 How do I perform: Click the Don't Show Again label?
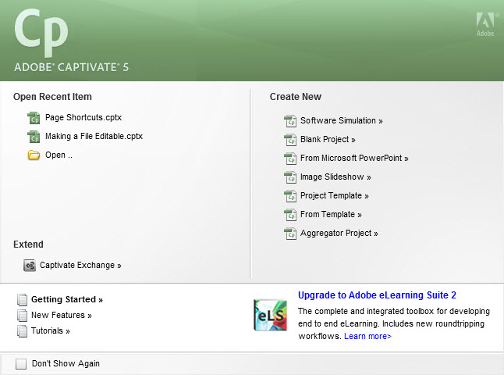[x=66, y=363]
